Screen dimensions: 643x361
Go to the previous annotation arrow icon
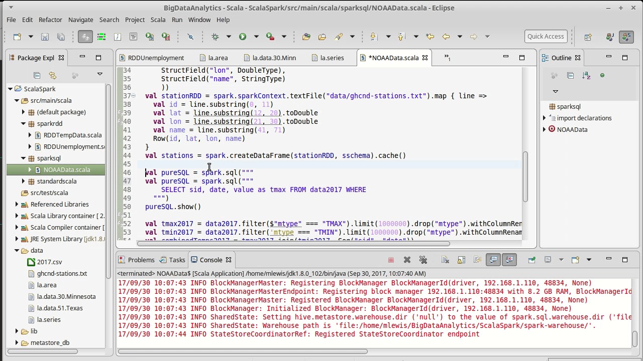401,37
